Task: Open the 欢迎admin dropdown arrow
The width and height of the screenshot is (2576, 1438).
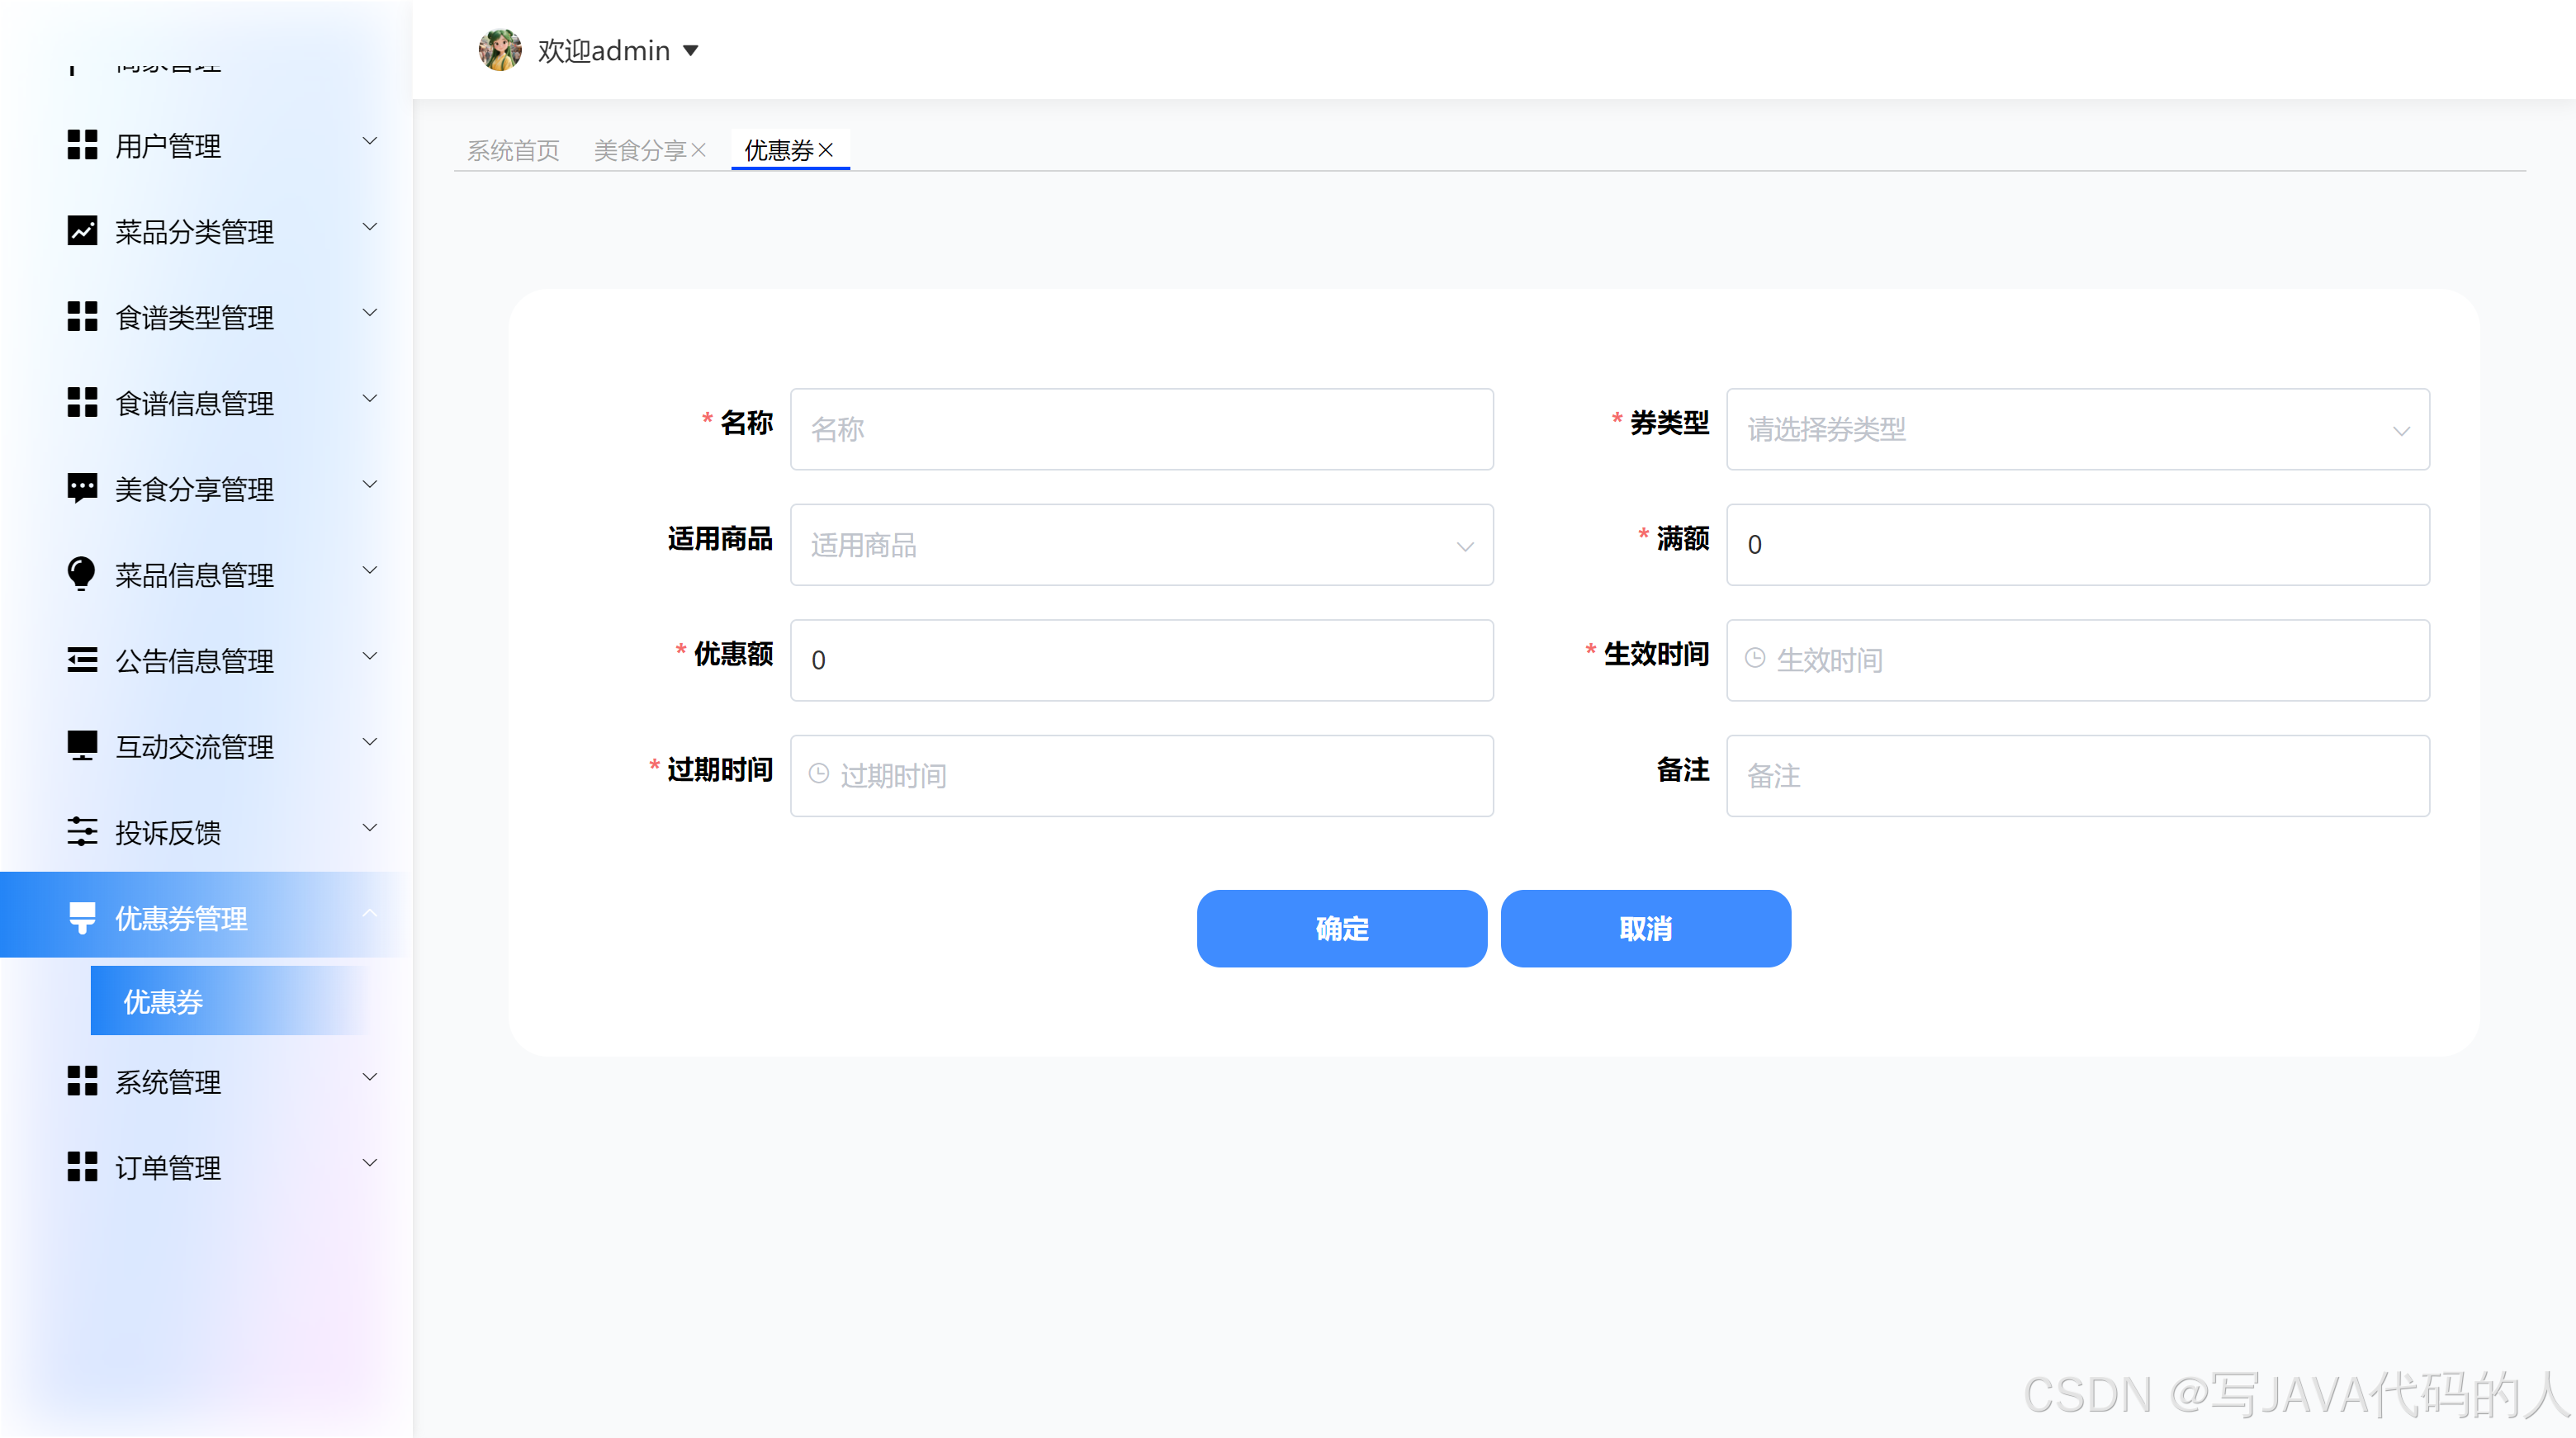Action: (x=691, y=51)
